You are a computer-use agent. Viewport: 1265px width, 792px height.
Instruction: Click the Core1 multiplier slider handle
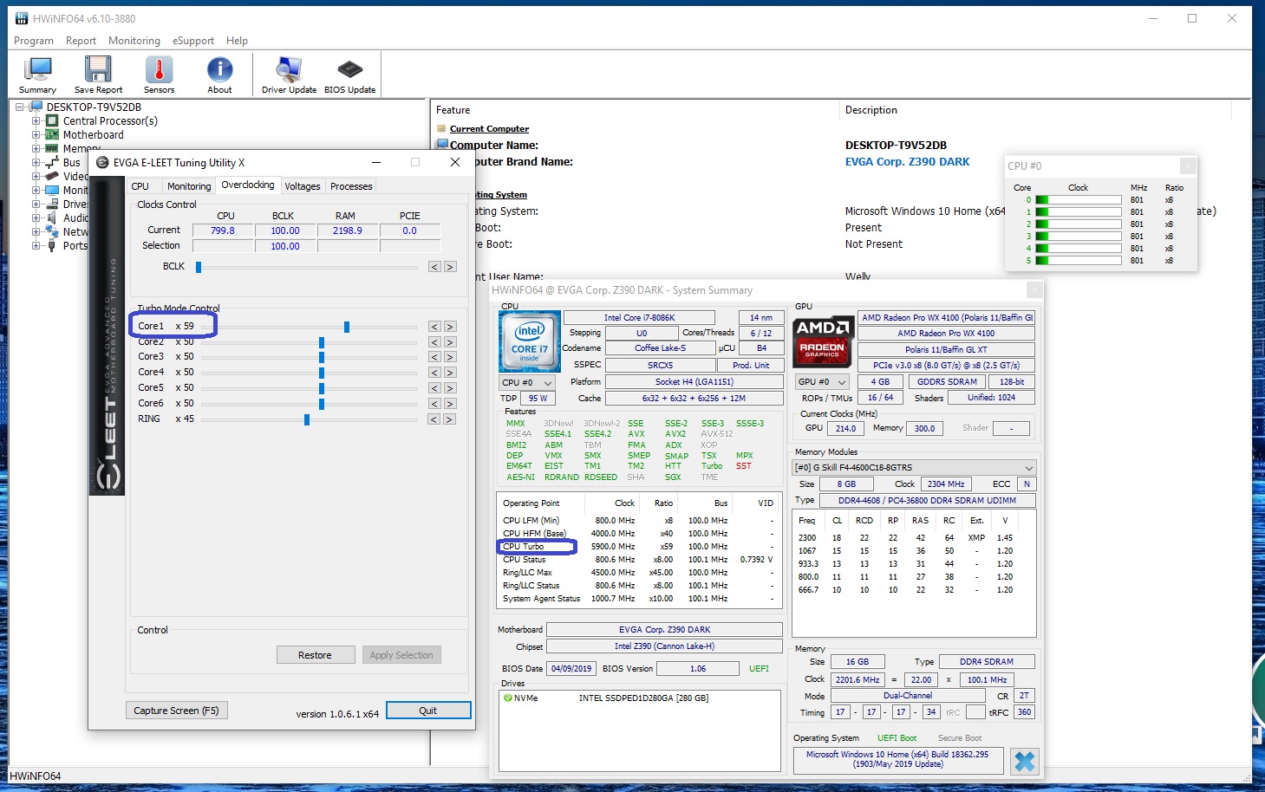click(x=347, y=327)
